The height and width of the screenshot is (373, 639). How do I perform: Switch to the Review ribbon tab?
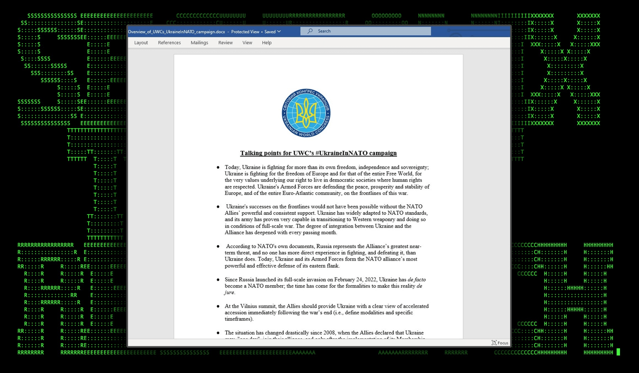225,43
